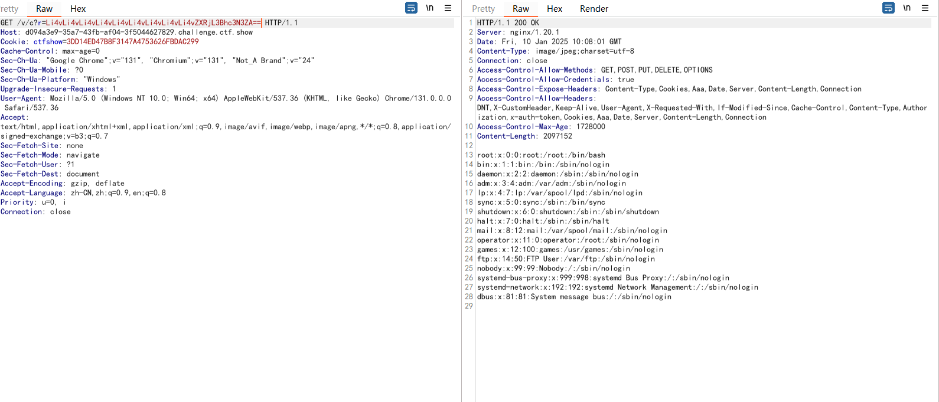Open the request editor hamburger menu
939x402 pixels.
448,8
